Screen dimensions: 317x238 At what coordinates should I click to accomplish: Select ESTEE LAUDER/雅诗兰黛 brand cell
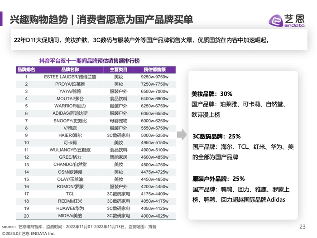click(70, 77)
